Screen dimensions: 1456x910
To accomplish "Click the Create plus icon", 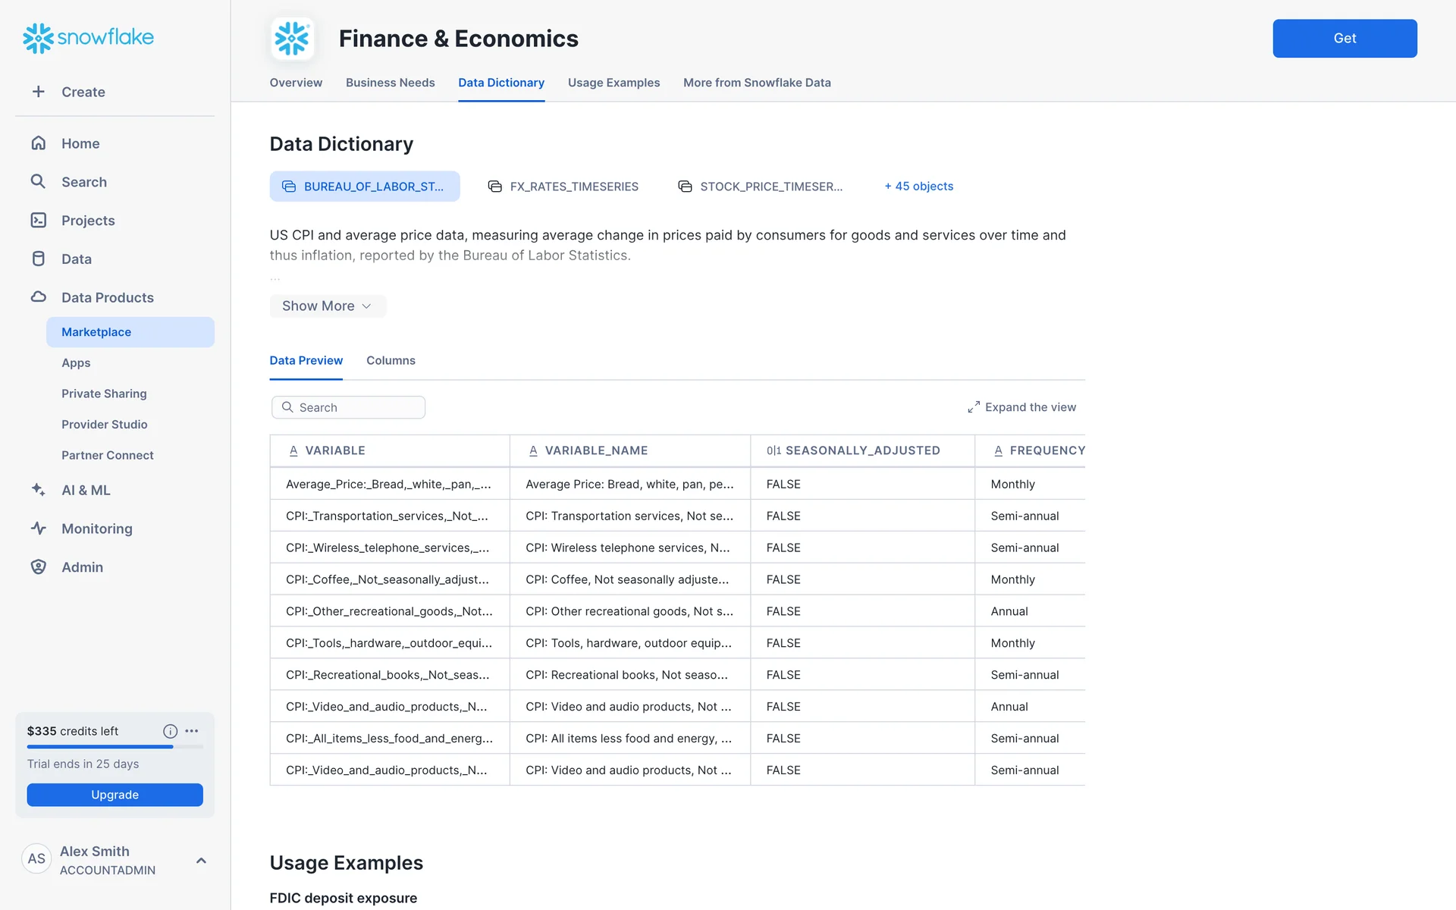I will 39,92.
